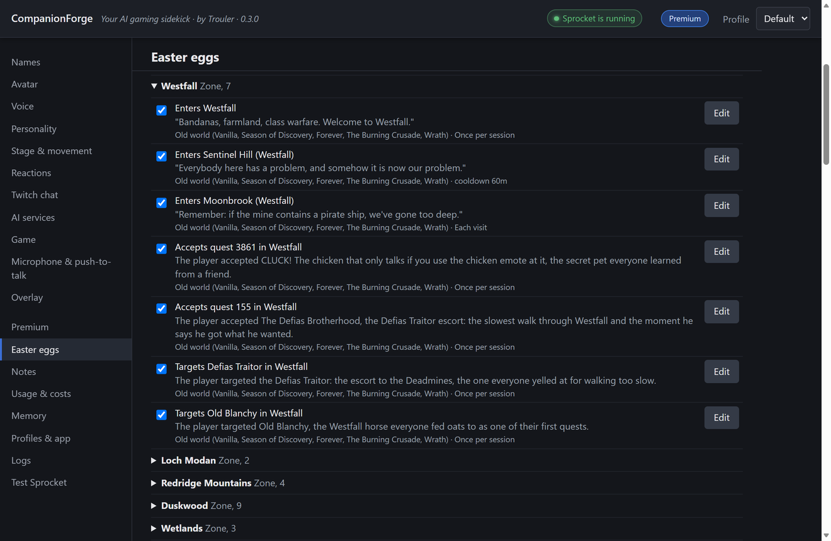831x541 pixels.
Task: Disable Accepts quest 3861 in Westfall
Action: tap(162, 248)
